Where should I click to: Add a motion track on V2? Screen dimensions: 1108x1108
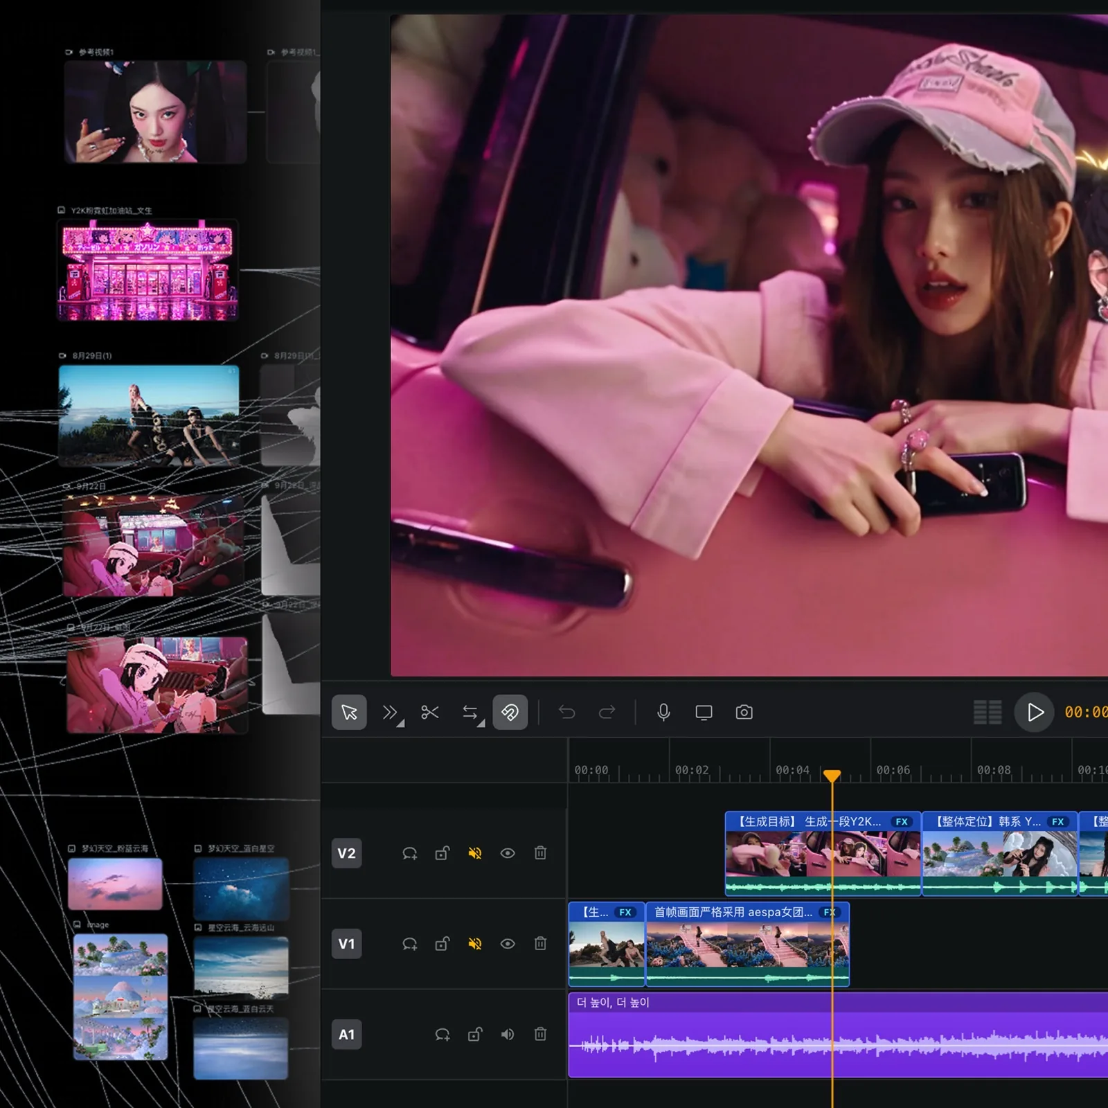click(410, 853)
